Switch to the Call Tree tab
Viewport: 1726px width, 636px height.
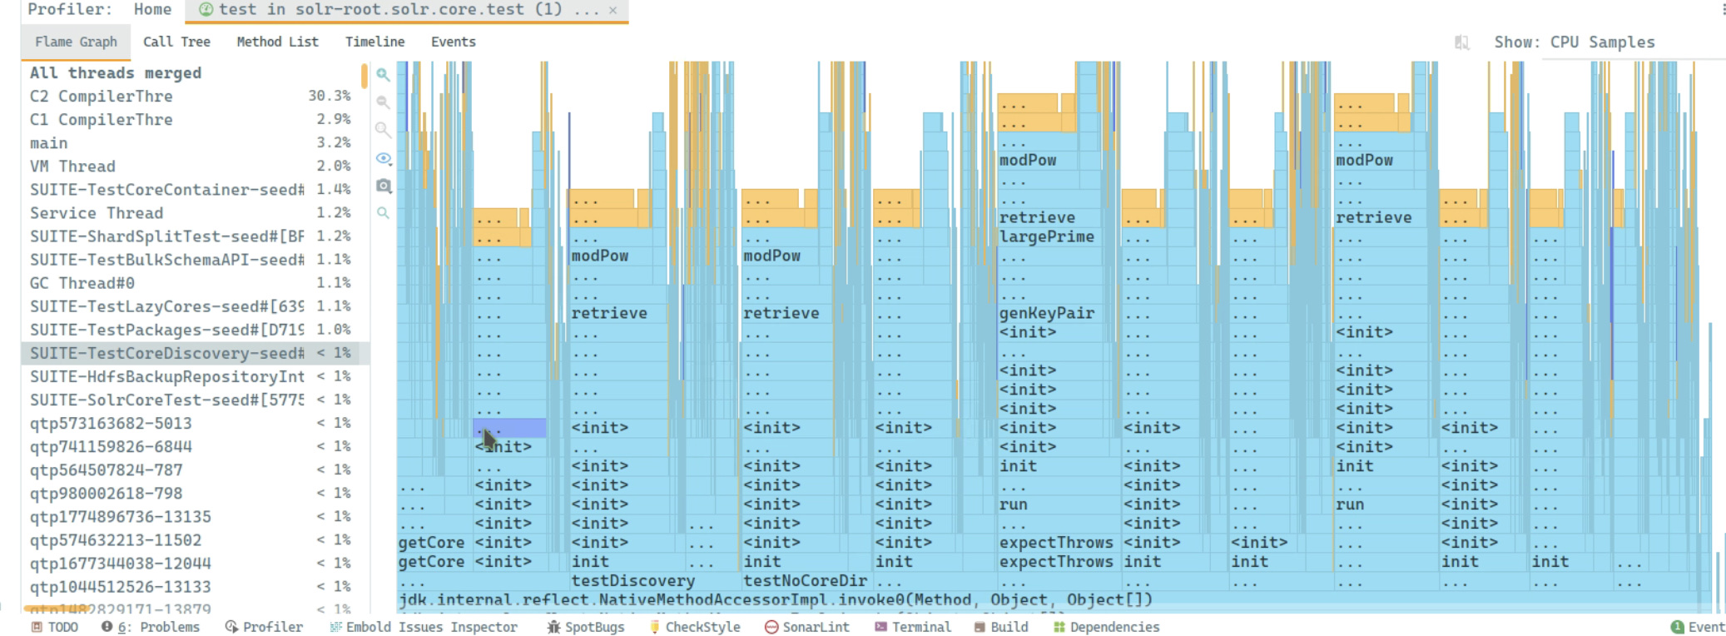tap(176, 42)
